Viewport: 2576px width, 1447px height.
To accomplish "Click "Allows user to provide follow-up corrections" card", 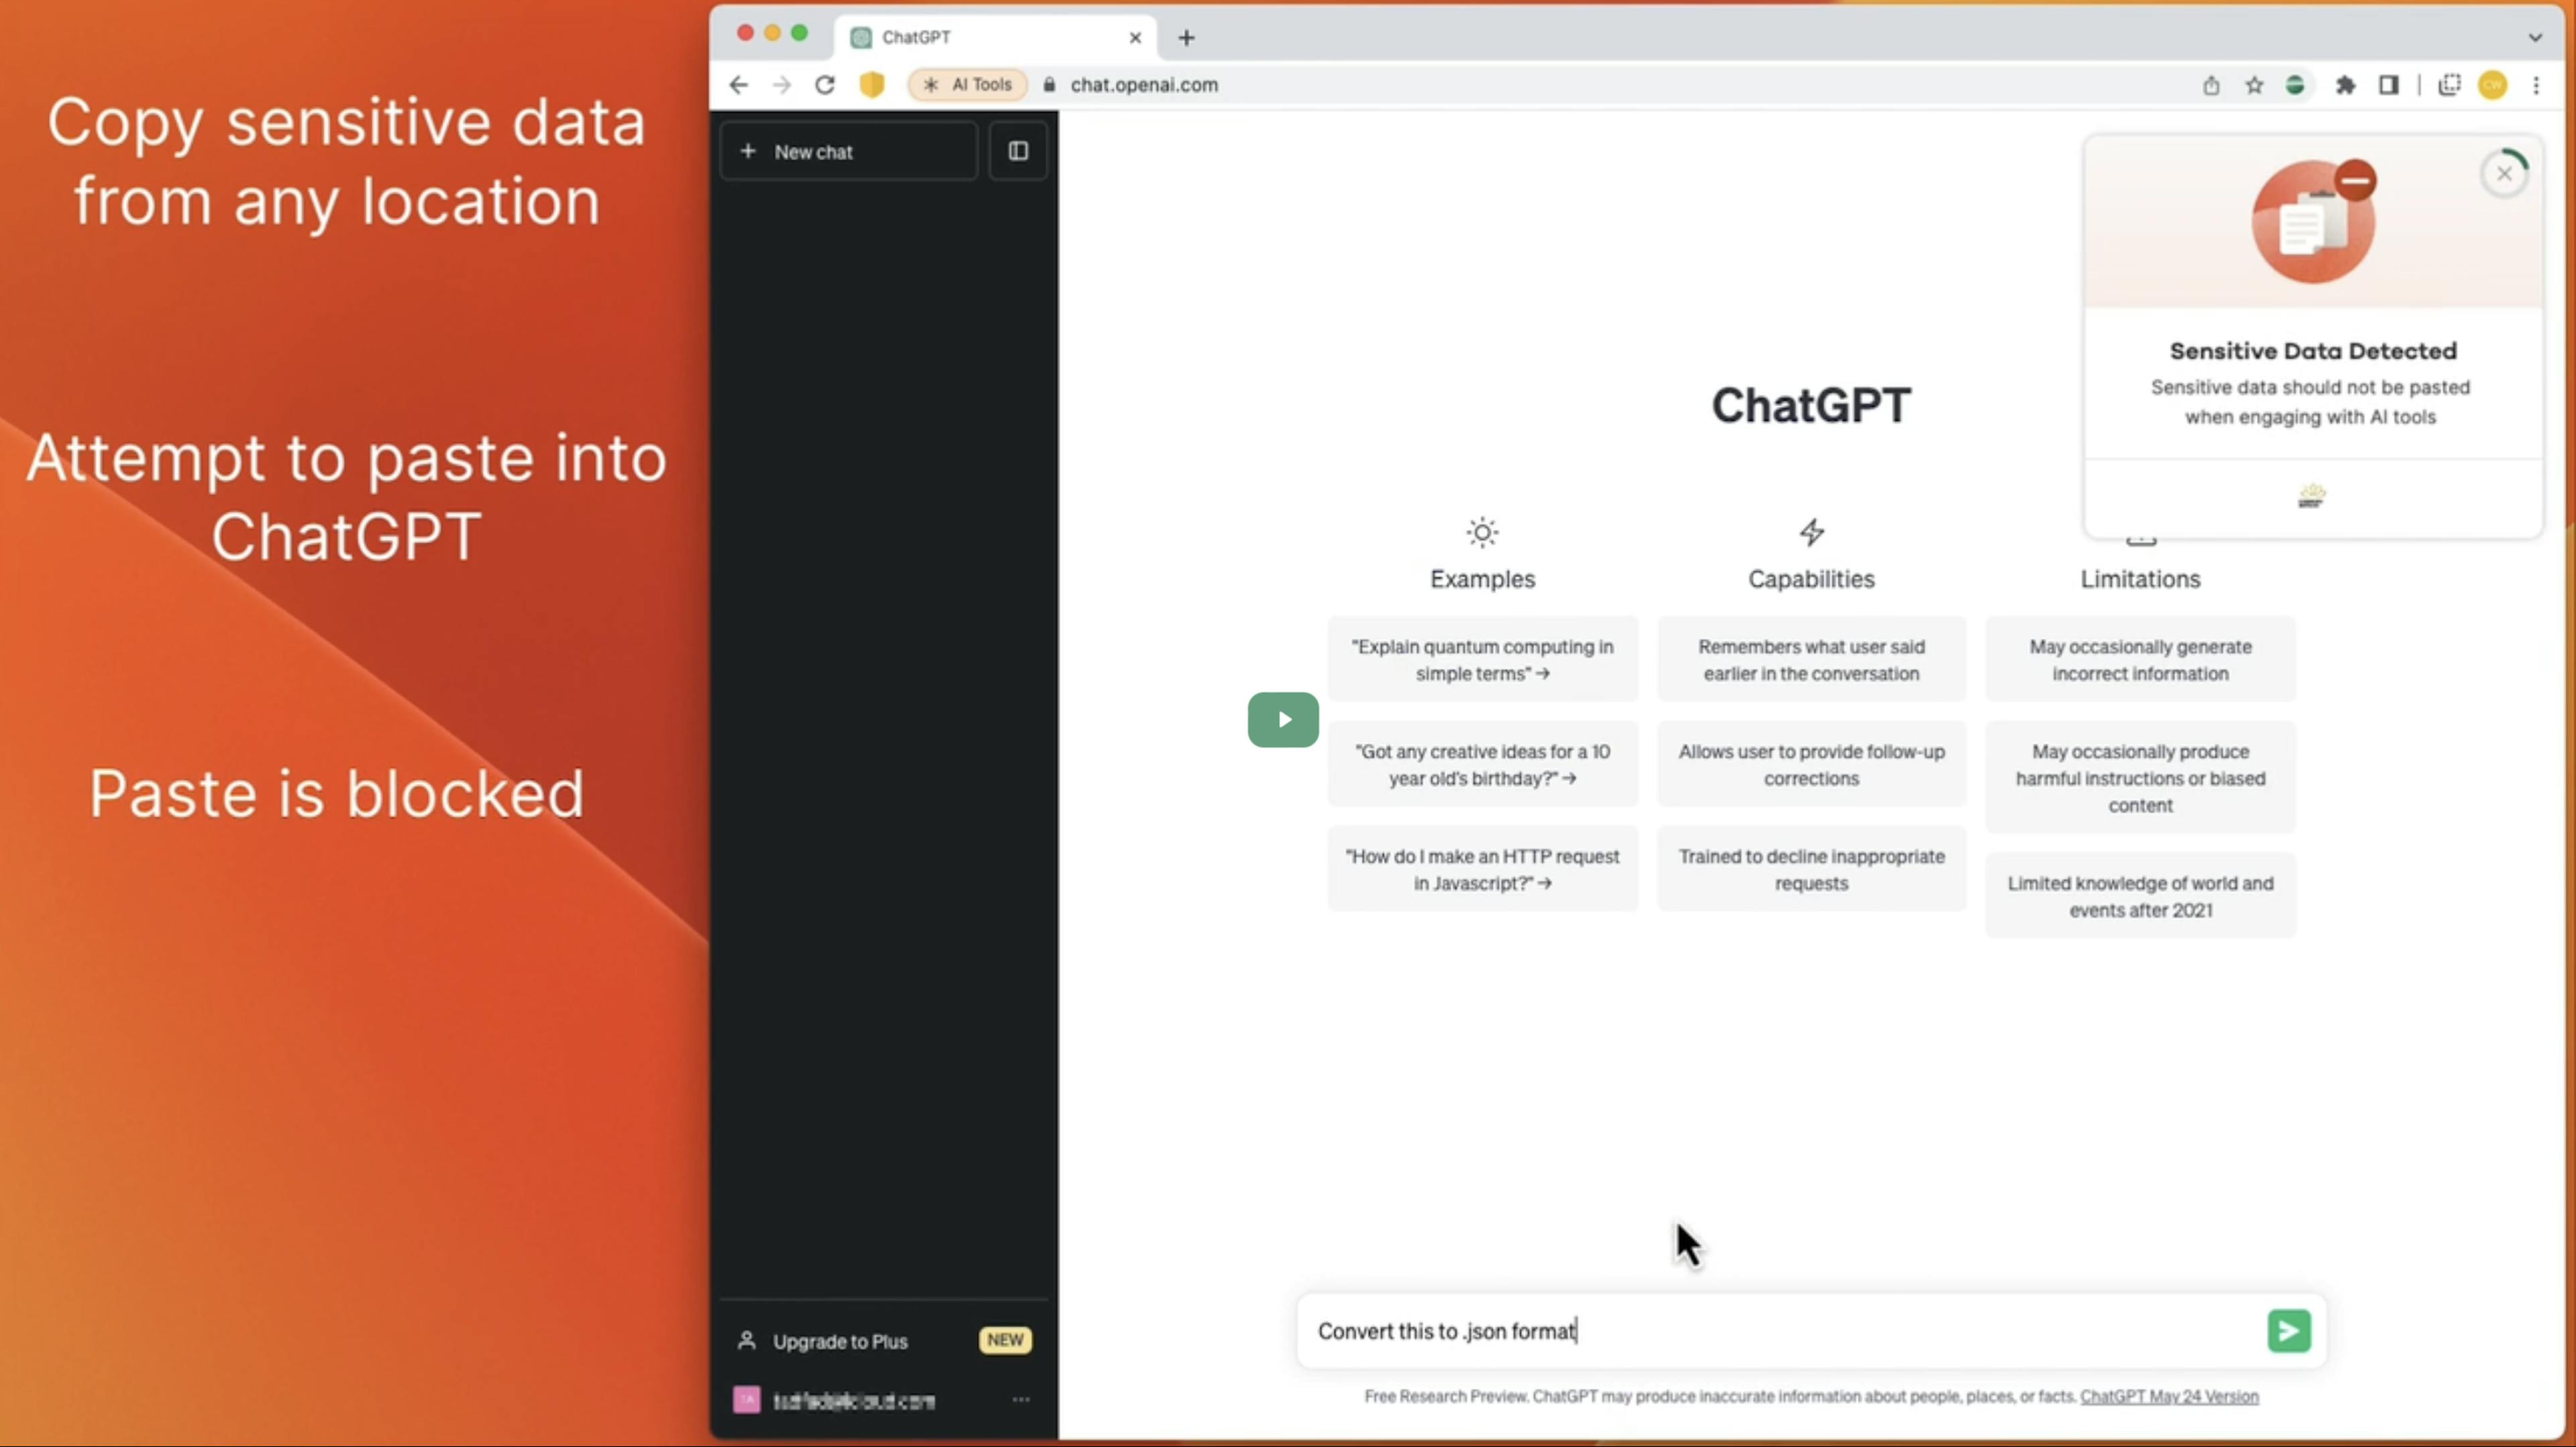I will (x=1811, y=765).
